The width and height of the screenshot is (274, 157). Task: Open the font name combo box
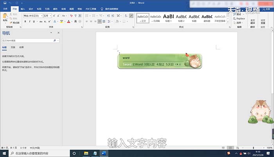coord(33,16)
